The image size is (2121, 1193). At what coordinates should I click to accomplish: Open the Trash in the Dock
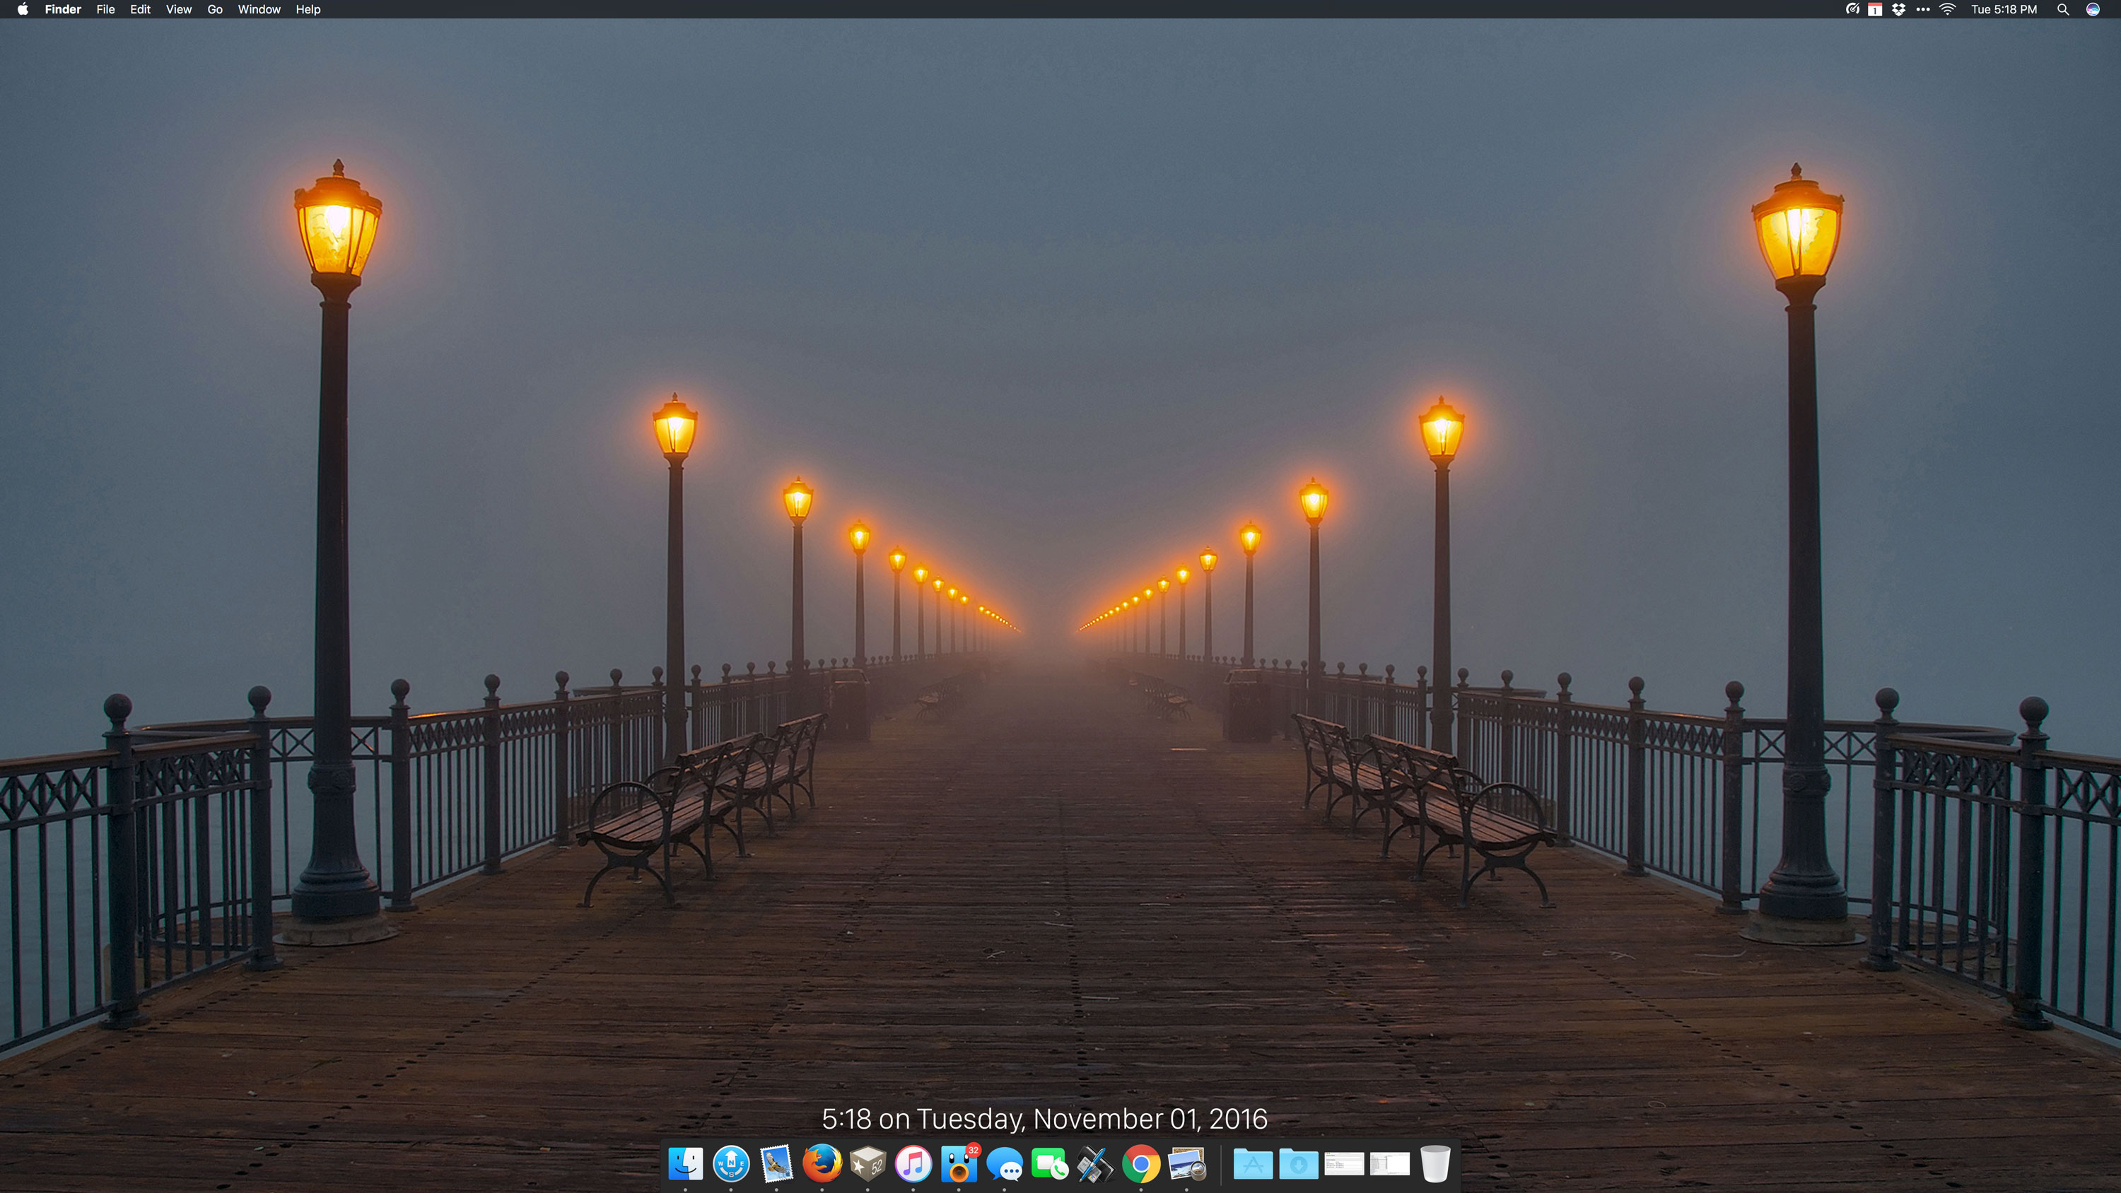(1435, 1164)
